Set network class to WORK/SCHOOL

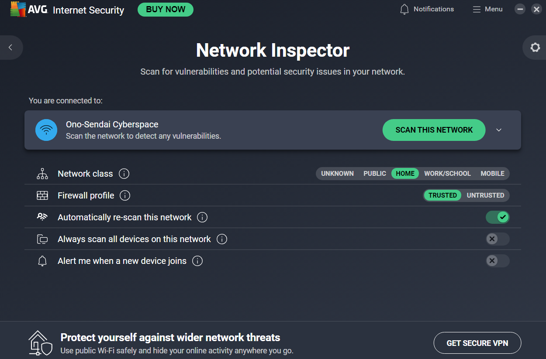tap(447, 174)
